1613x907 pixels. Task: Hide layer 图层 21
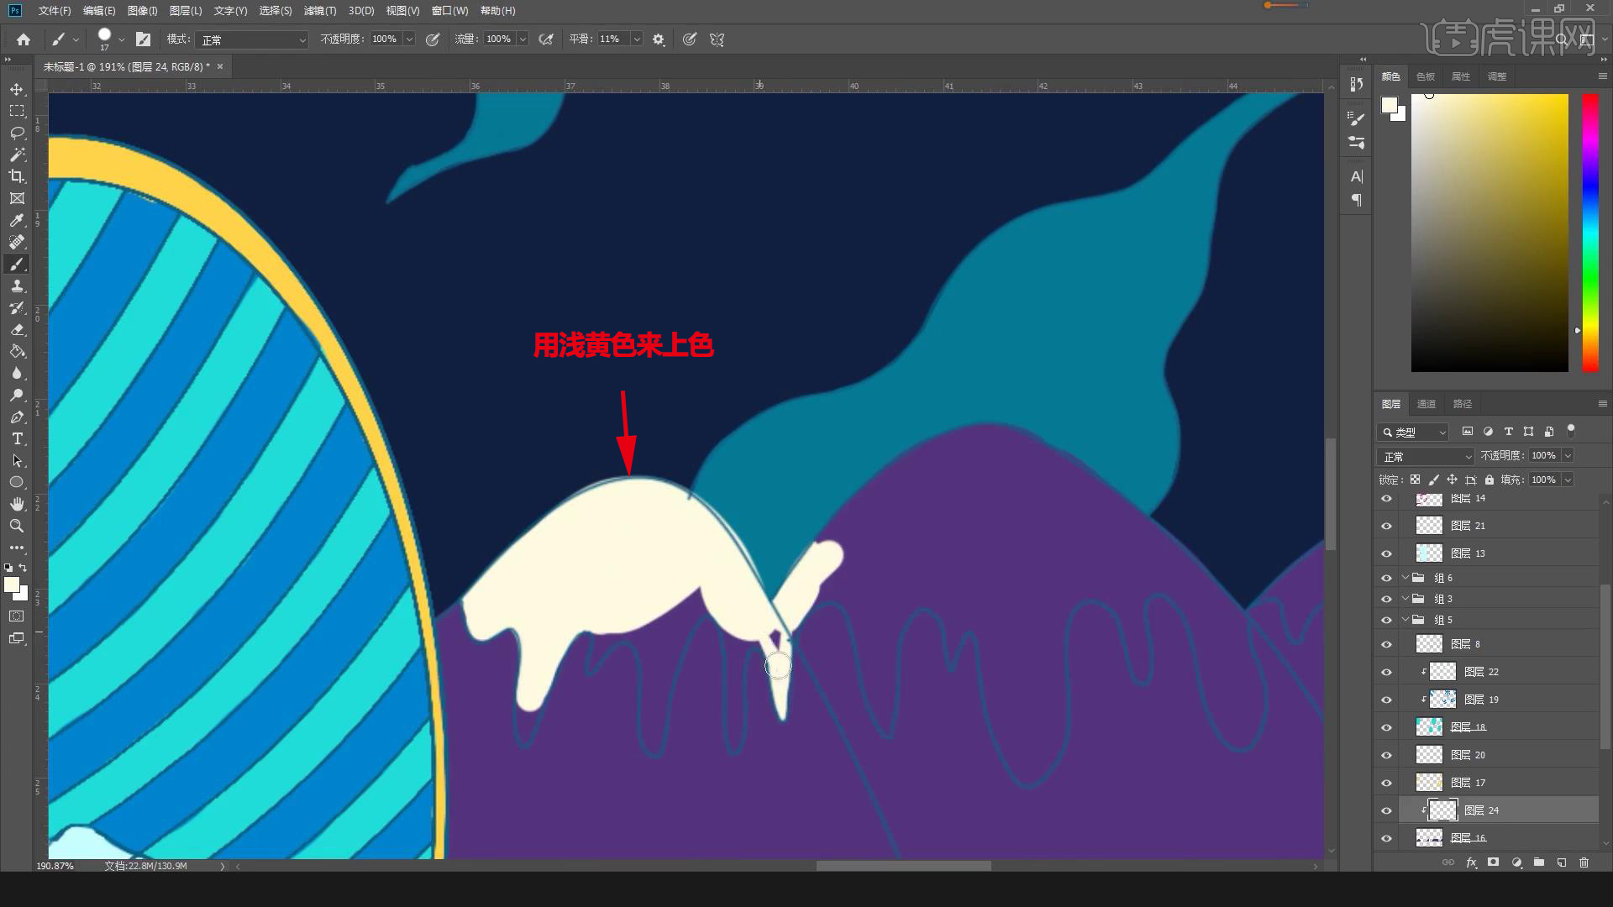[1386, 526]
